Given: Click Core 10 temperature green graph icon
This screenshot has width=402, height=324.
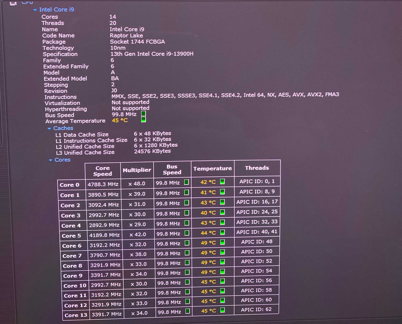Looking at the screenshot, I should 222,281.
